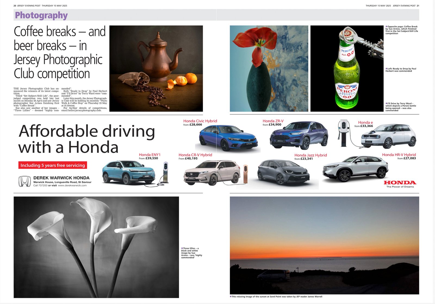
Task: Open the black and white Three lillies photo
Action: coord(96,247)
